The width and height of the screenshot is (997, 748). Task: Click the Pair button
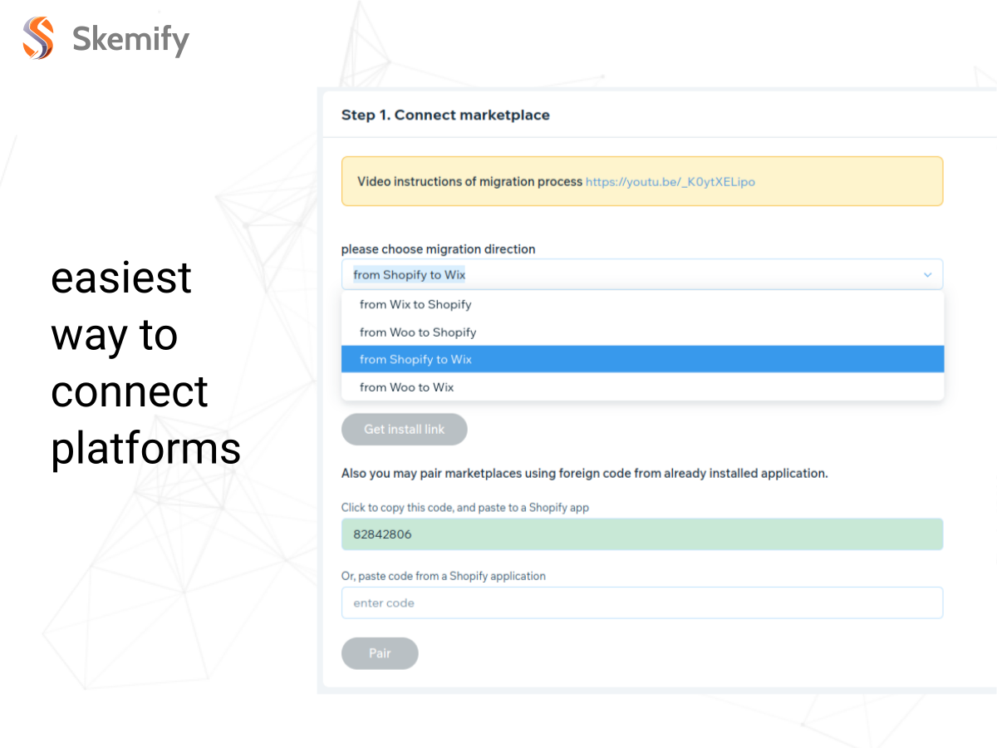tap(380, 653)
